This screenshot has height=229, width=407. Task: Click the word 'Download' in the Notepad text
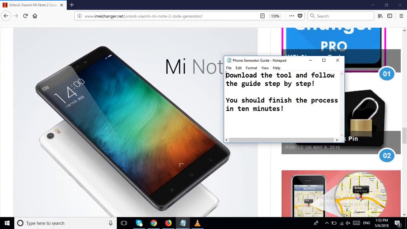pos(241,75)
